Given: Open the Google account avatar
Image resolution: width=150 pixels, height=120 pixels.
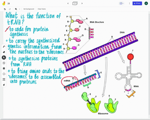Looking at the screenshot, I should [x=146, y=3].
